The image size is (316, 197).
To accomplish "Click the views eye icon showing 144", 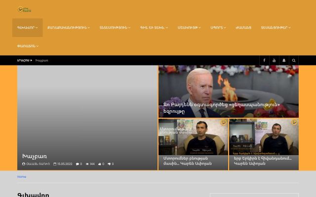I will [87, 164].
